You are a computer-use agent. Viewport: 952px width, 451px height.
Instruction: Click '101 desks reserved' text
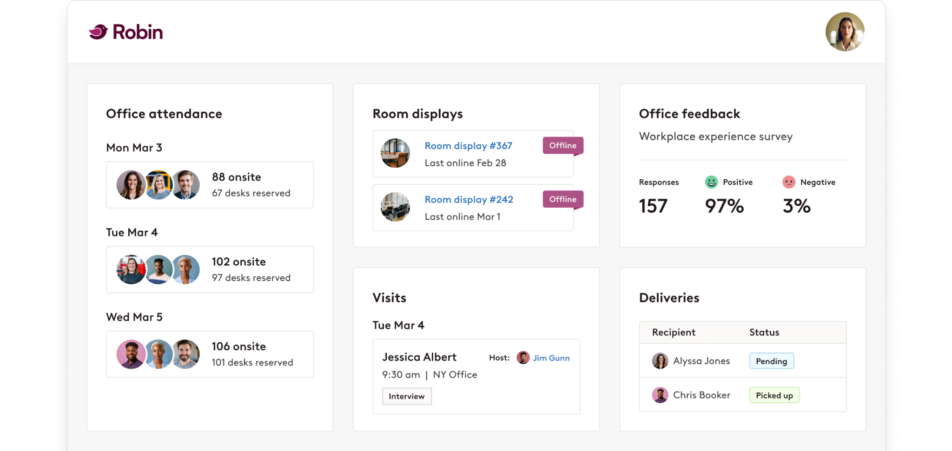click(252, 363)
